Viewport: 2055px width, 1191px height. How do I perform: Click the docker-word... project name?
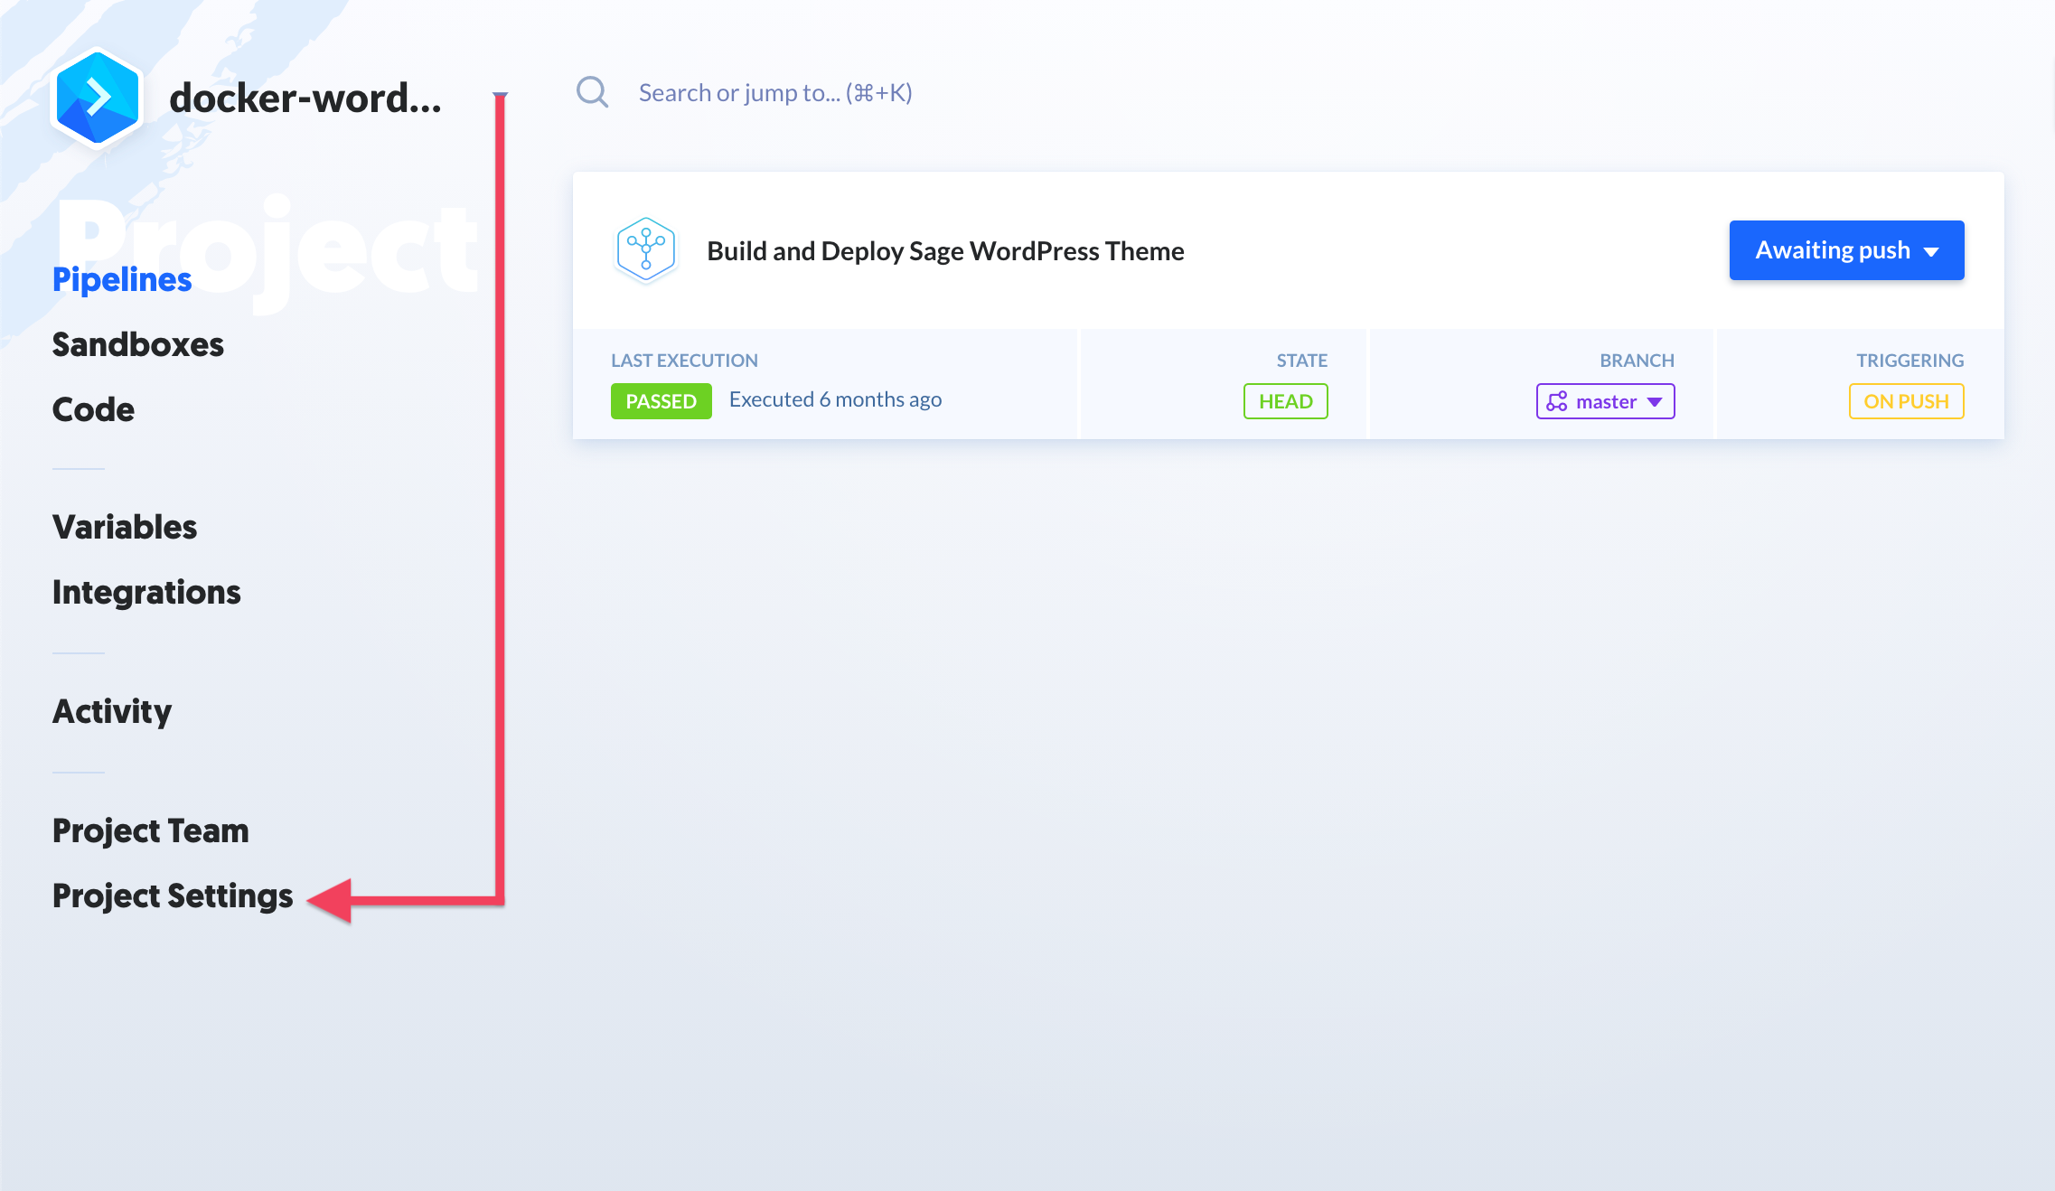(305, 98)
